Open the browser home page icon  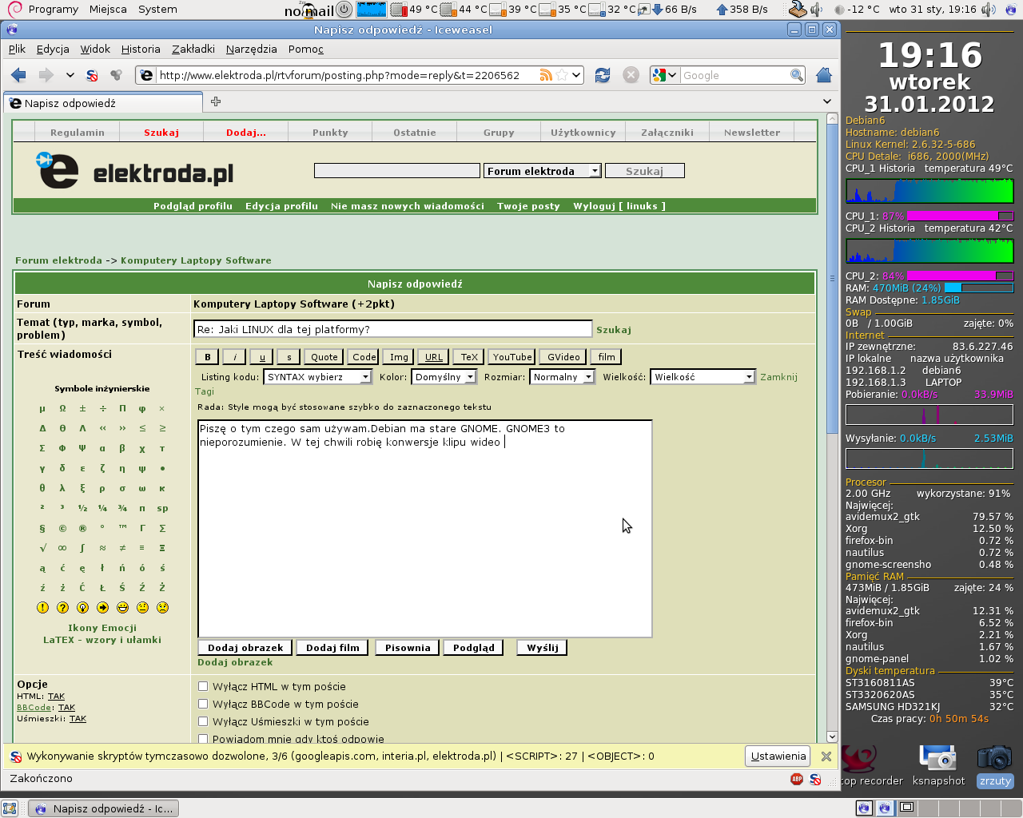coord(824,75)
